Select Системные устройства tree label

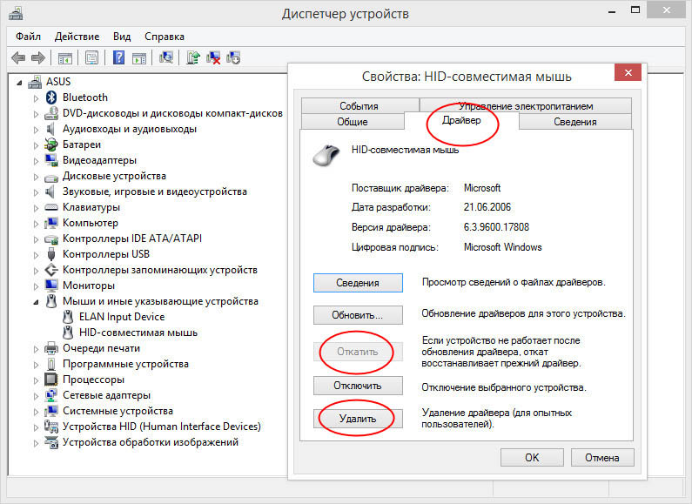pos(118,411)
